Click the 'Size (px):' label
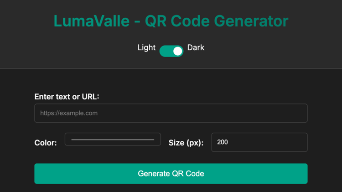 186,143
